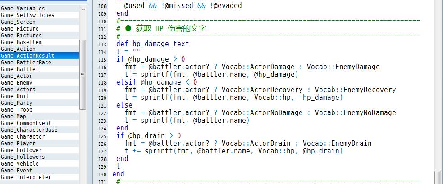This screenshot has height=184, width=443.
Task: Select Game_Variables in script list
Action: (x=40, y=8)
